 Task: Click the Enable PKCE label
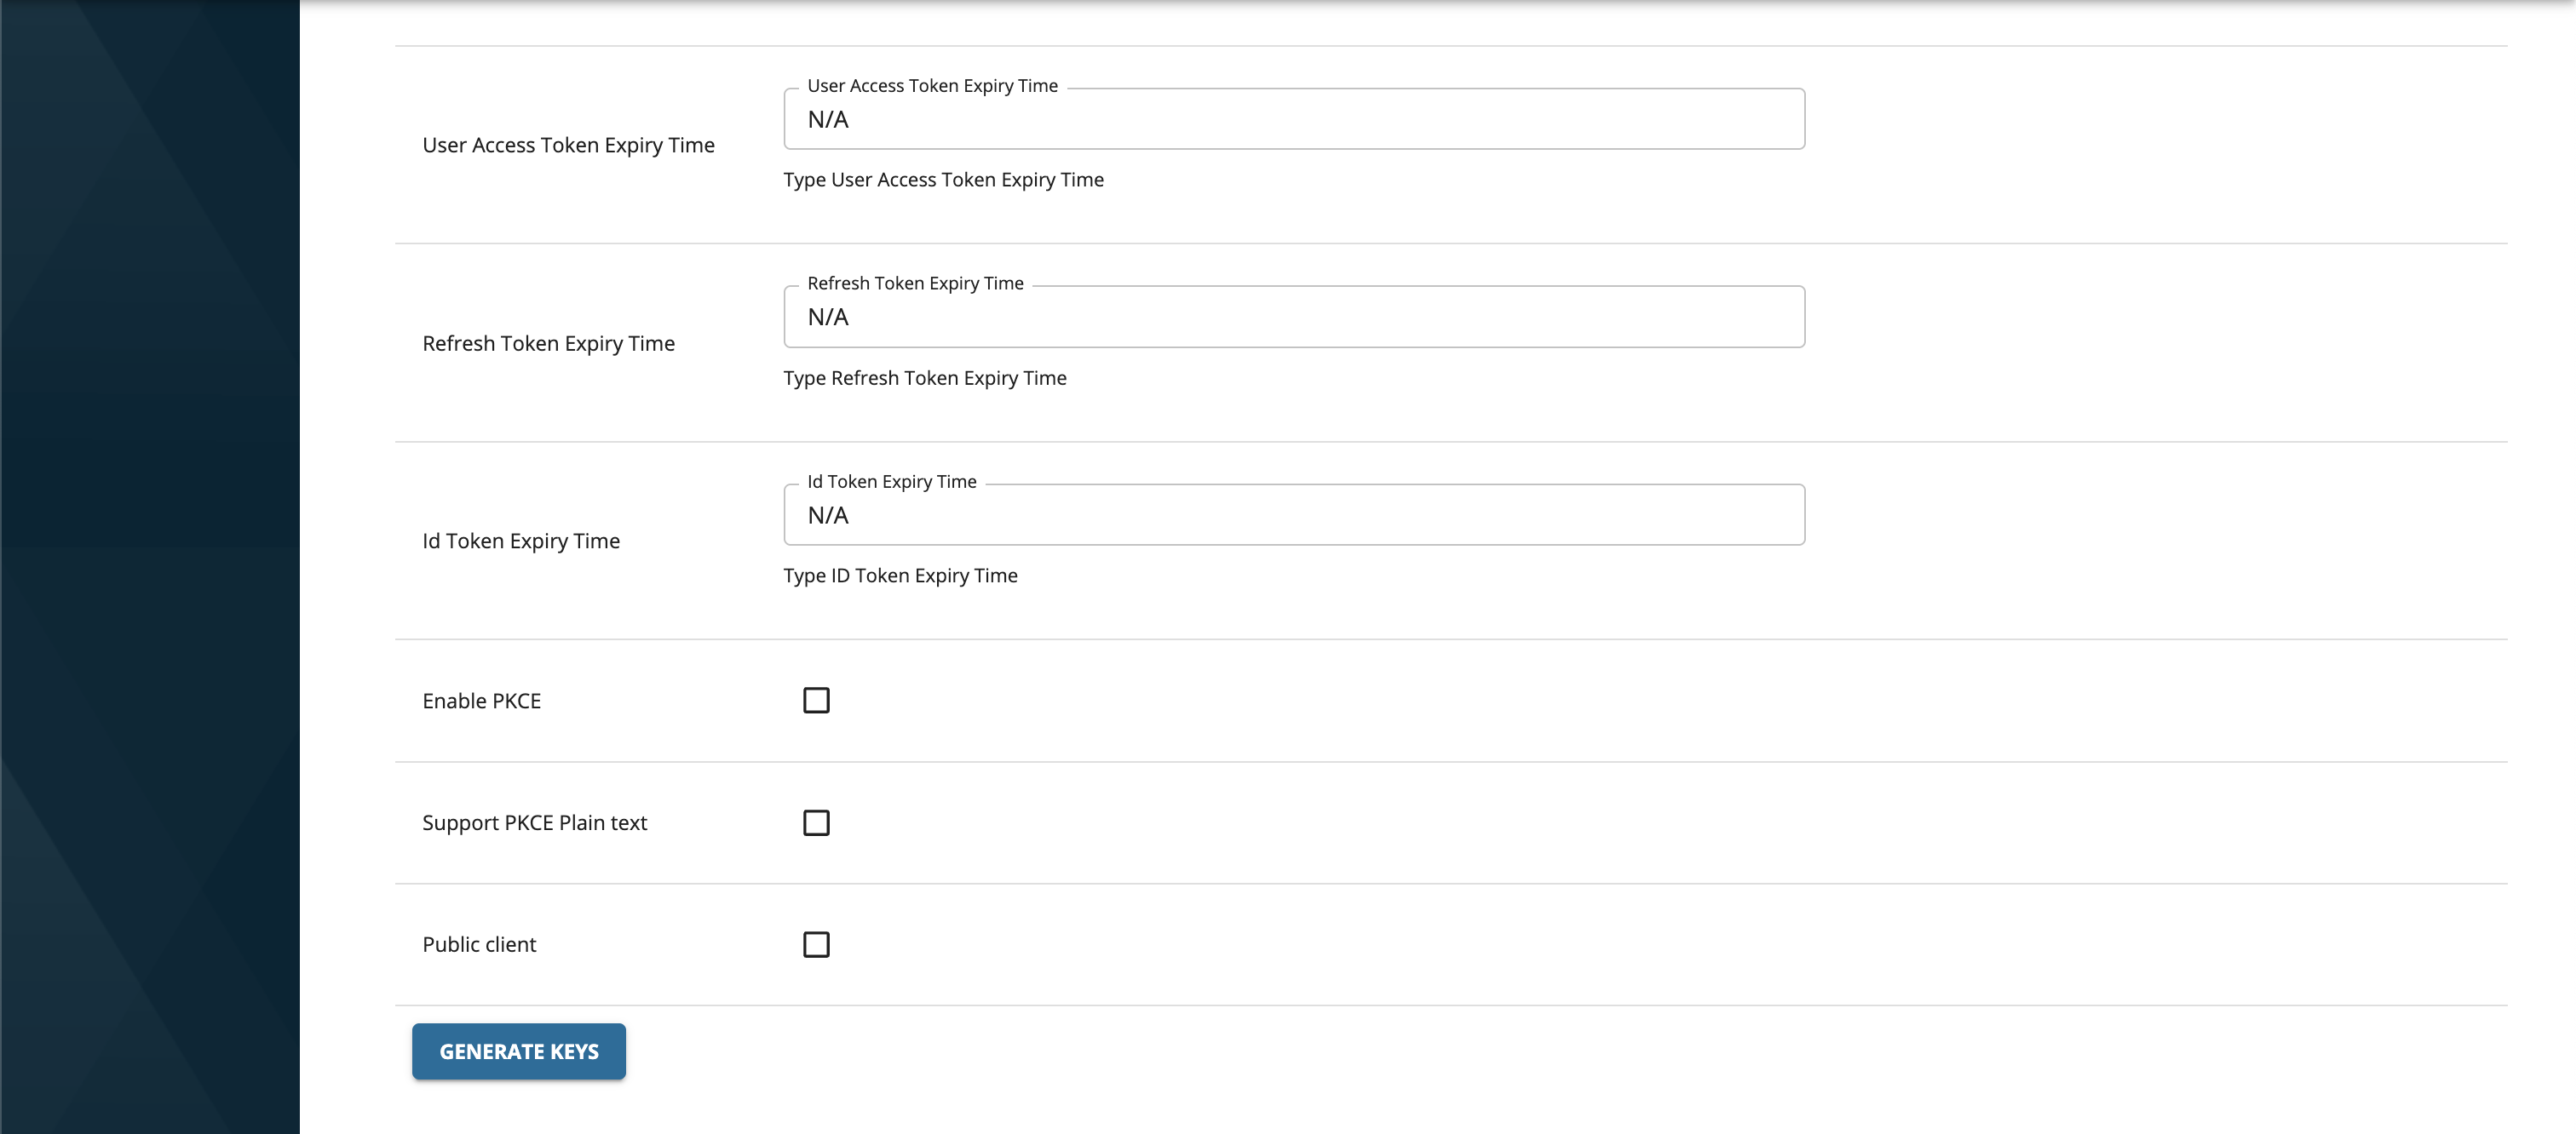click(x=482, y=699)
